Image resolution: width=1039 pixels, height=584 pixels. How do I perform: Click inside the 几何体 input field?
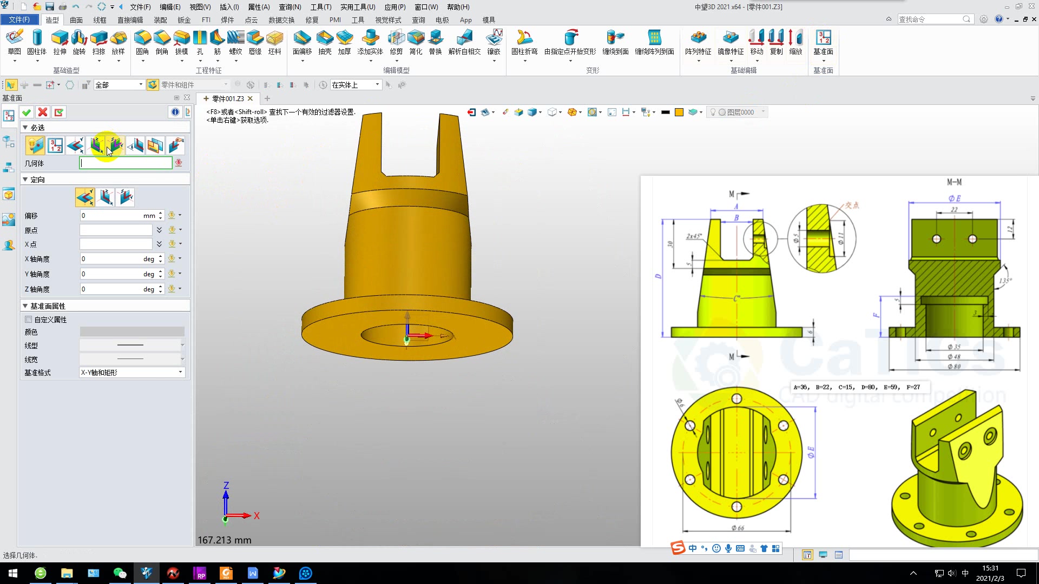126,162
